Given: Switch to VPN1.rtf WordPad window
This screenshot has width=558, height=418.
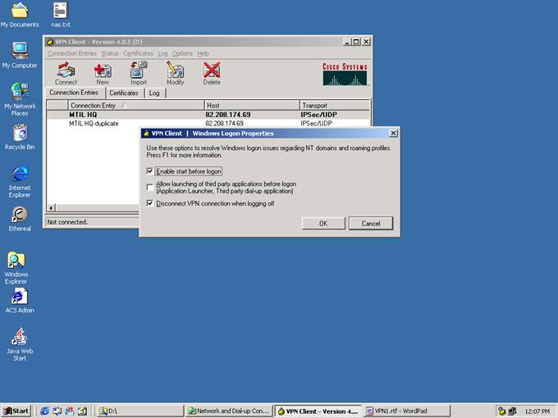Looking at the screenshot, I should (x=407, y=411).
